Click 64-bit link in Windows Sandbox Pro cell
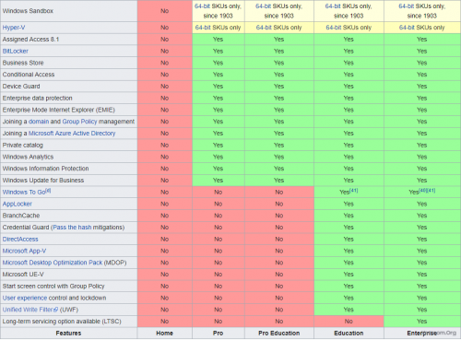This screenshot has height=340, width=461. tap(202, 6)
